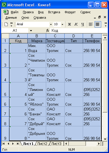
Task: Expand standard toolbar options chevron
Action: 12,24
